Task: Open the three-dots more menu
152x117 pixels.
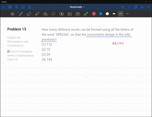Action: [x=149, y=7]
